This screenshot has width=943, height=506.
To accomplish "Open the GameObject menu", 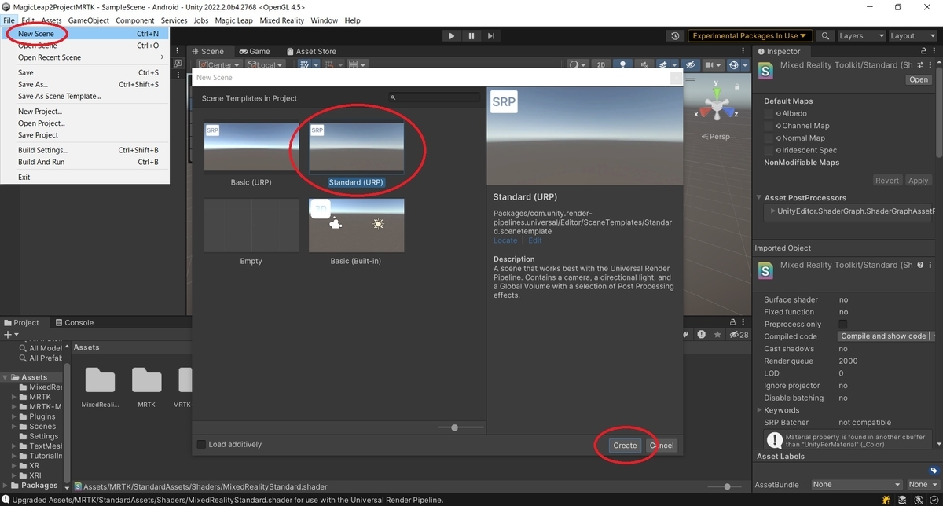I will coord(89,20).
